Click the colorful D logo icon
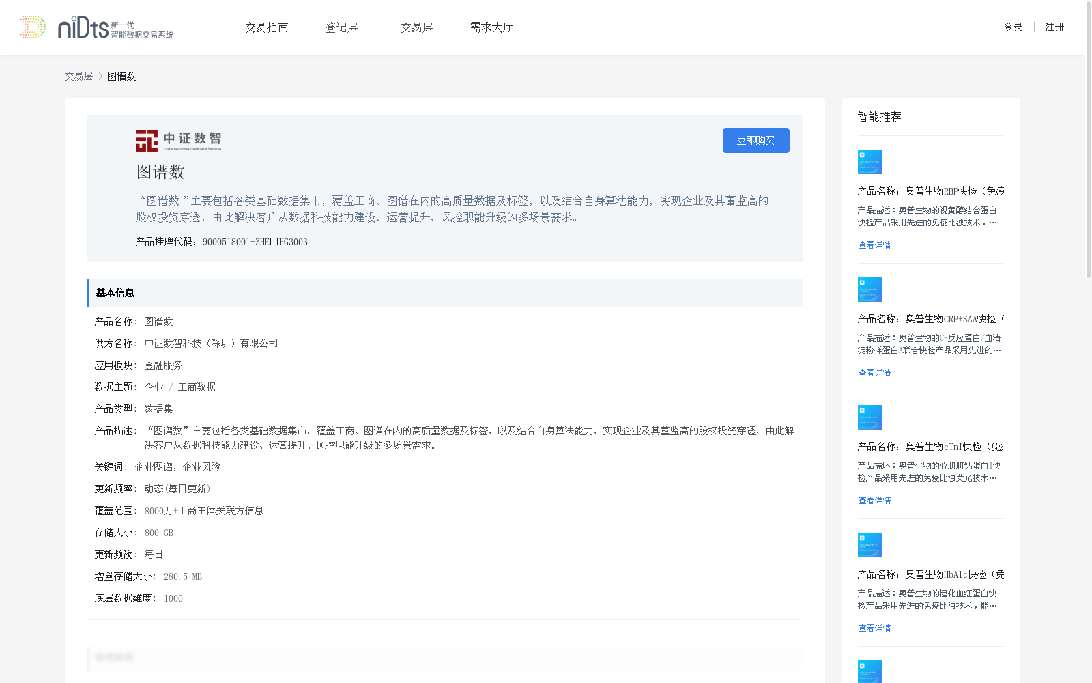 point(33,27)
